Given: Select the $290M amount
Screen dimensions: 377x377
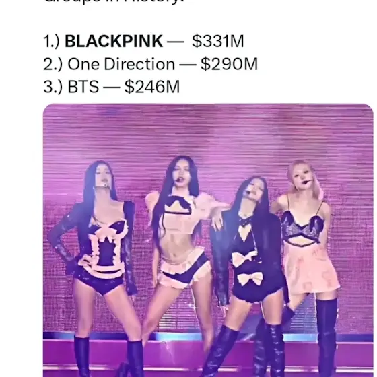Looking at the screenshot, I should coord(229,64).
